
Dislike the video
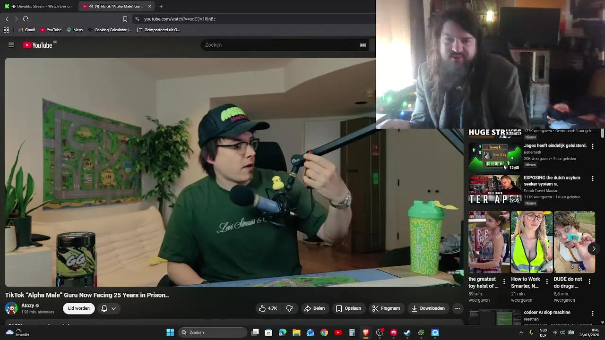[x=289, y=308]
